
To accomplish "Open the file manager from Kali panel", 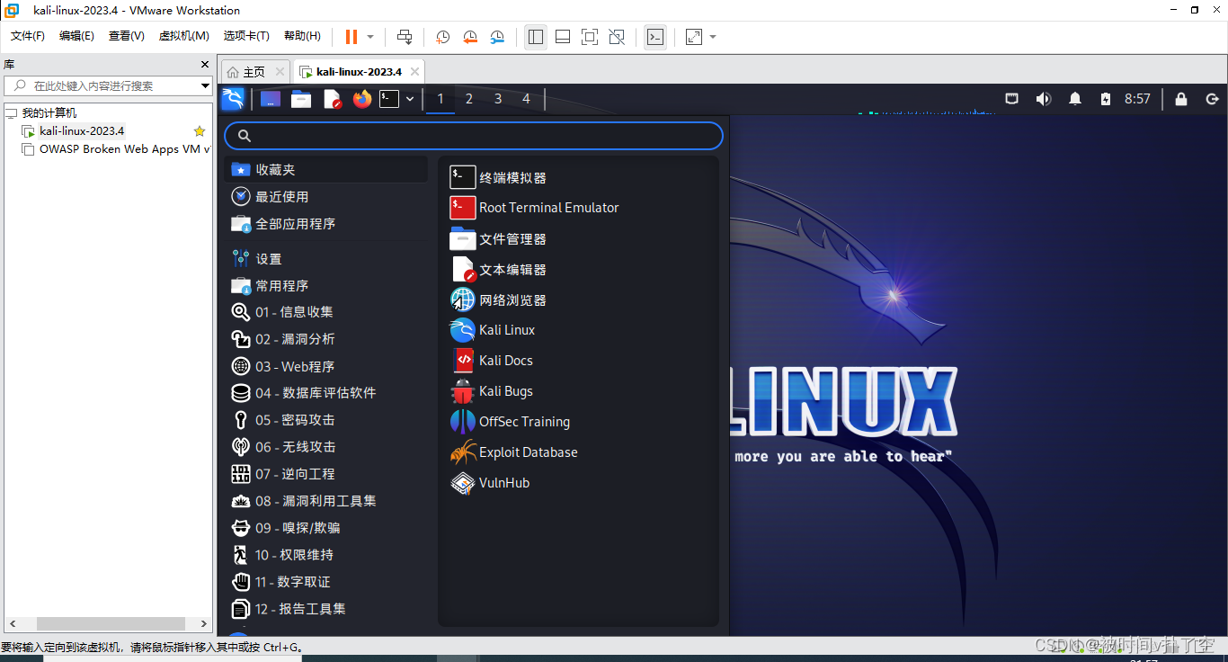I will click(x=301, y=99).
